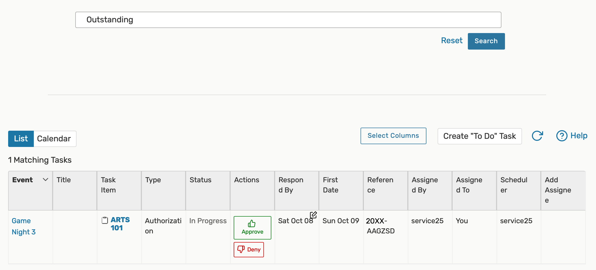Image resolution: width=596 pixels, height=270 pixels.
Task: Expand the Event column sort chevron
Action: click(x=46, y=180)
